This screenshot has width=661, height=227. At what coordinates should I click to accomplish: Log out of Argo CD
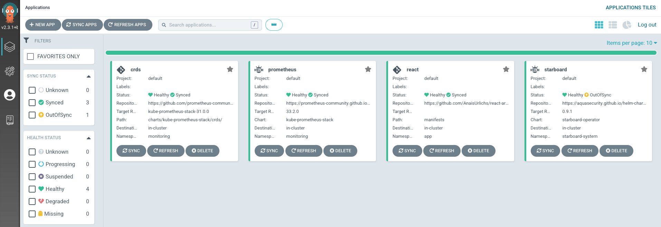pyautogui.click(x=647, y=25)
